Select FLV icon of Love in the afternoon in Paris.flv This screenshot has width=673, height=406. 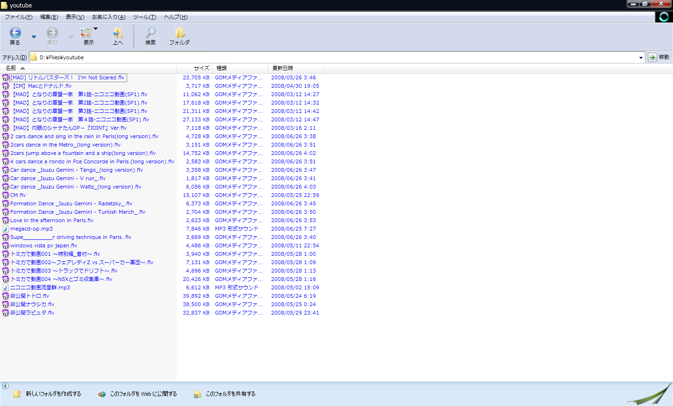click(x=6, y=220)
